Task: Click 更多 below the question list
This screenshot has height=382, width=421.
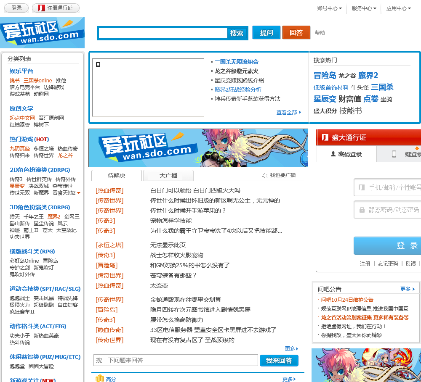Action: click(292, 348)
